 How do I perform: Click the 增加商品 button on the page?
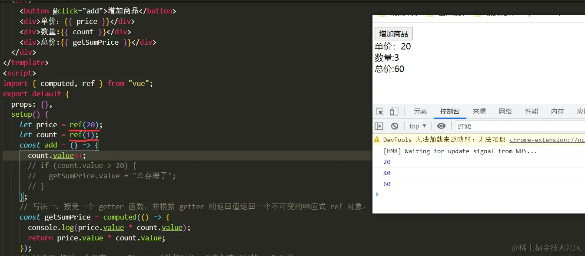(393, 33)
